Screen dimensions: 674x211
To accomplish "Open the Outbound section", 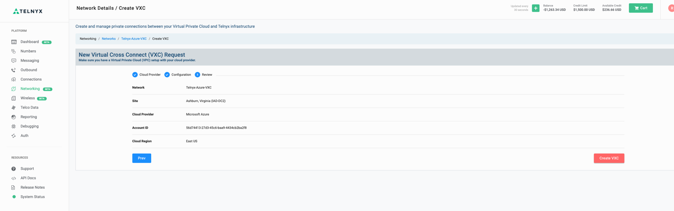I will click(x=29, y=70).
